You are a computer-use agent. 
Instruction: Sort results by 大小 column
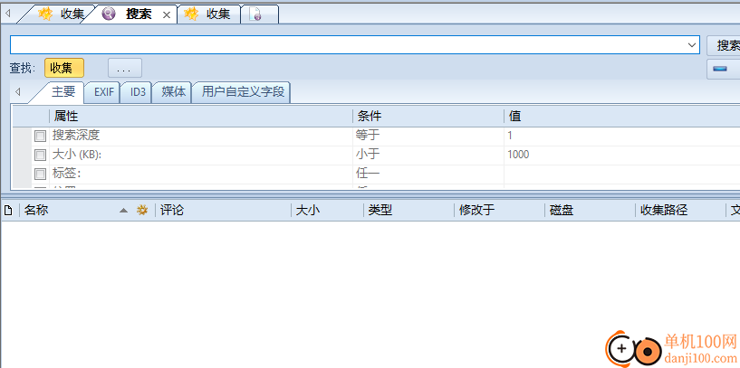(328, 210)
